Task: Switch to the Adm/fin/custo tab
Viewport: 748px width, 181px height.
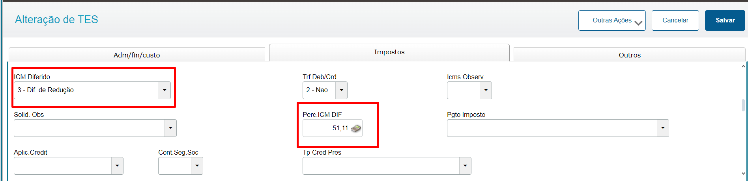Action: [137, 55]
